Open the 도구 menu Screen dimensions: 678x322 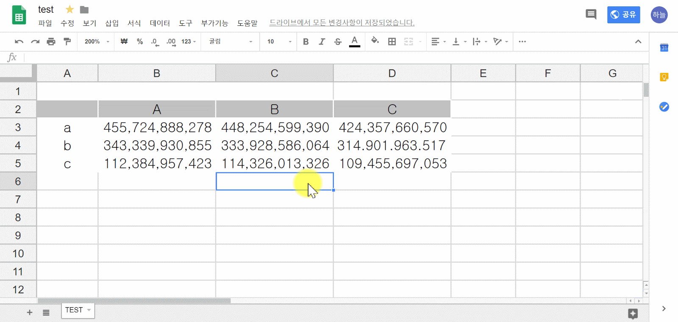tap(185, 23)
